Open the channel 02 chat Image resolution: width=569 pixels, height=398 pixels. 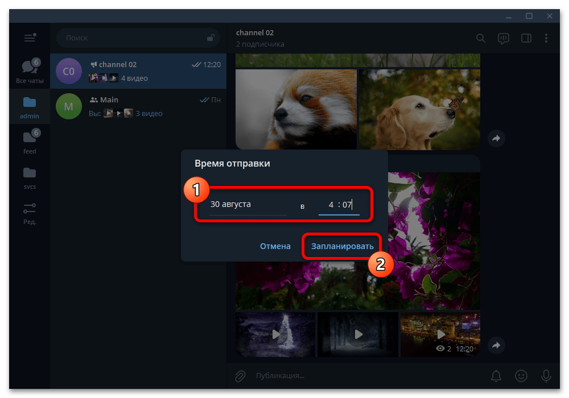138,71
